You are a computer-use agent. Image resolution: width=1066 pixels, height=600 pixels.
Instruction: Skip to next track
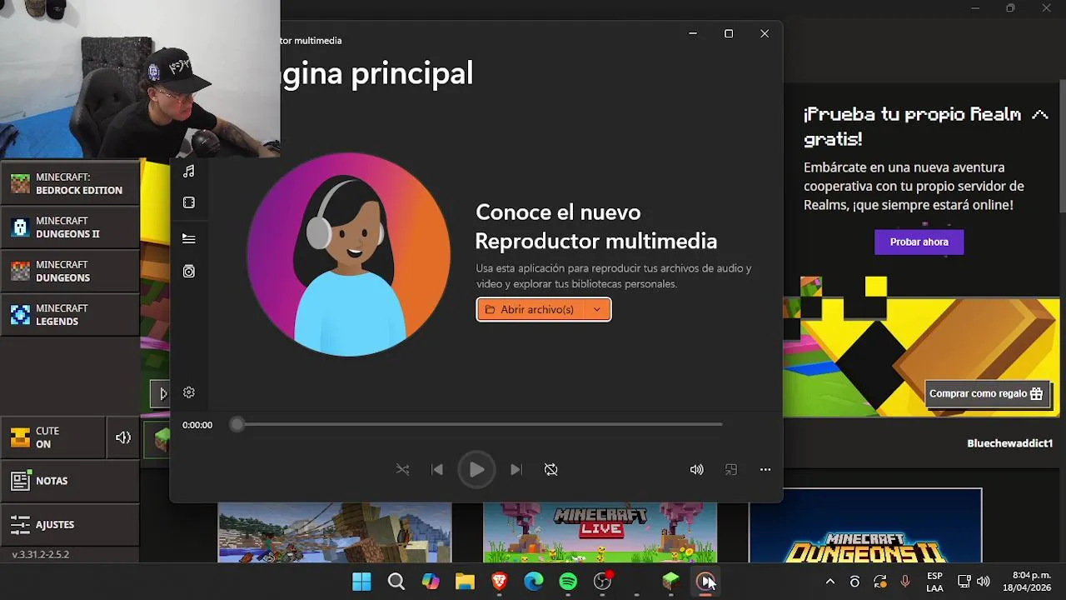tap(516, 470)
